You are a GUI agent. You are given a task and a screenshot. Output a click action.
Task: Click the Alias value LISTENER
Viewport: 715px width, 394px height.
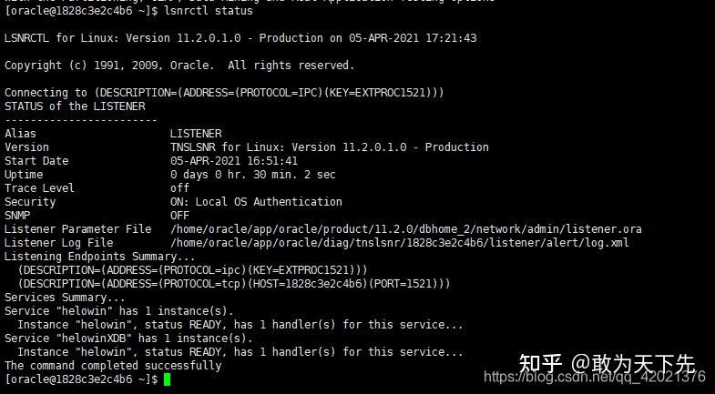195,134
